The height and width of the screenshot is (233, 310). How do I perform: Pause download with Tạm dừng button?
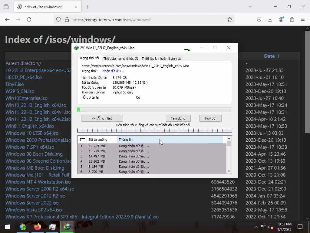(178, 118)
